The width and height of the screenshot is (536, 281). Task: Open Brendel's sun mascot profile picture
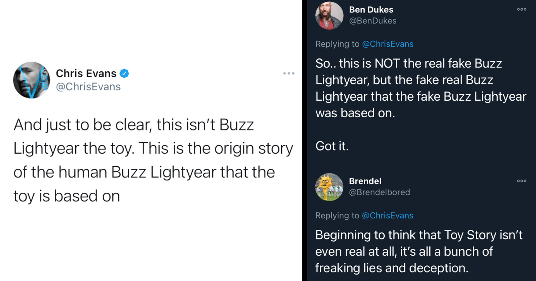coord(329,187)
